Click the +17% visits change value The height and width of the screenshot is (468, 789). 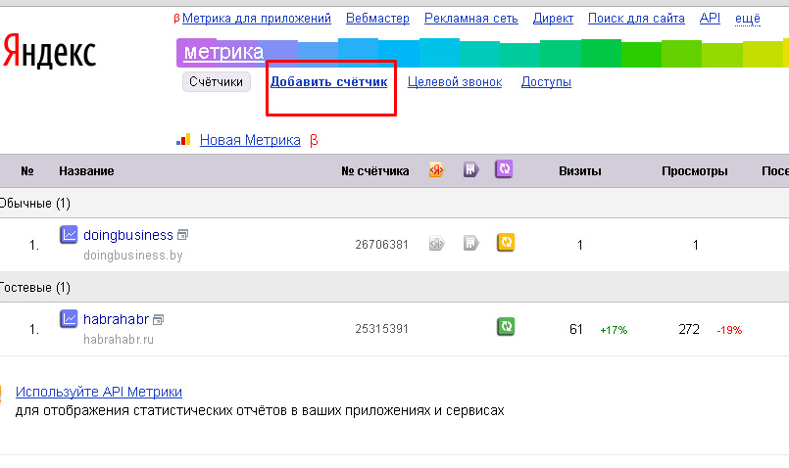pyautogui.click(x=614, y=330)
